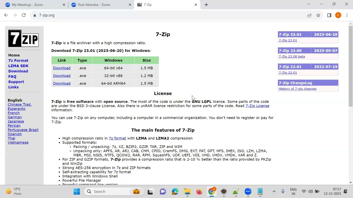The height and width of the screenshot is (198, 353).
Task: Open the 7z Format sidebar link
Action: [x=18, y=61]
